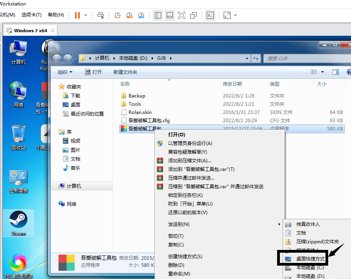Open the dropdown arrow beside the pause button
351x279 pixels.
[86, 15]
